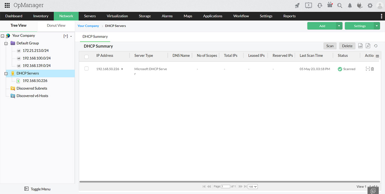Open the Dashboard menu
Viewport: 385px width, 194px height.
coord(14,16)
